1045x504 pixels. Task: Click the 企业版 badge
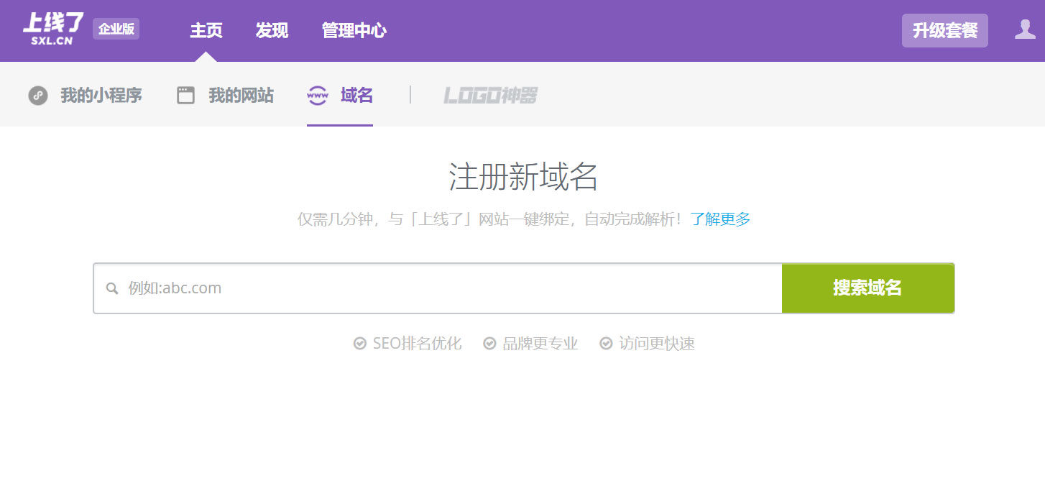(x=116, y=29)
